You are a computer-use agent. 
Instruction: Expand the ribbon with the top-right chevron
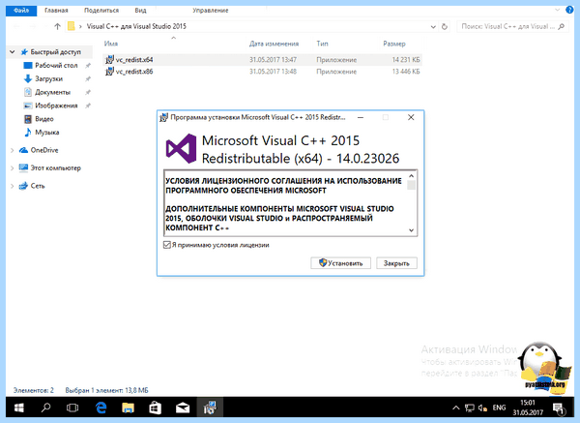pyautogui.click(x=558, y=10)
